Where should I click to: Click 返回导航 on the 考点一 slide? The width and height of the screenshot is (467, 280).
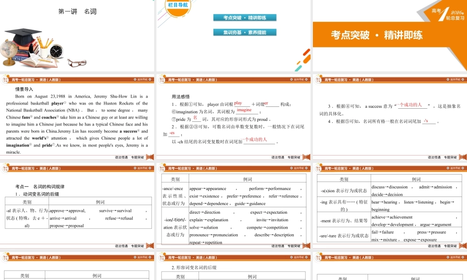(142, 168)
